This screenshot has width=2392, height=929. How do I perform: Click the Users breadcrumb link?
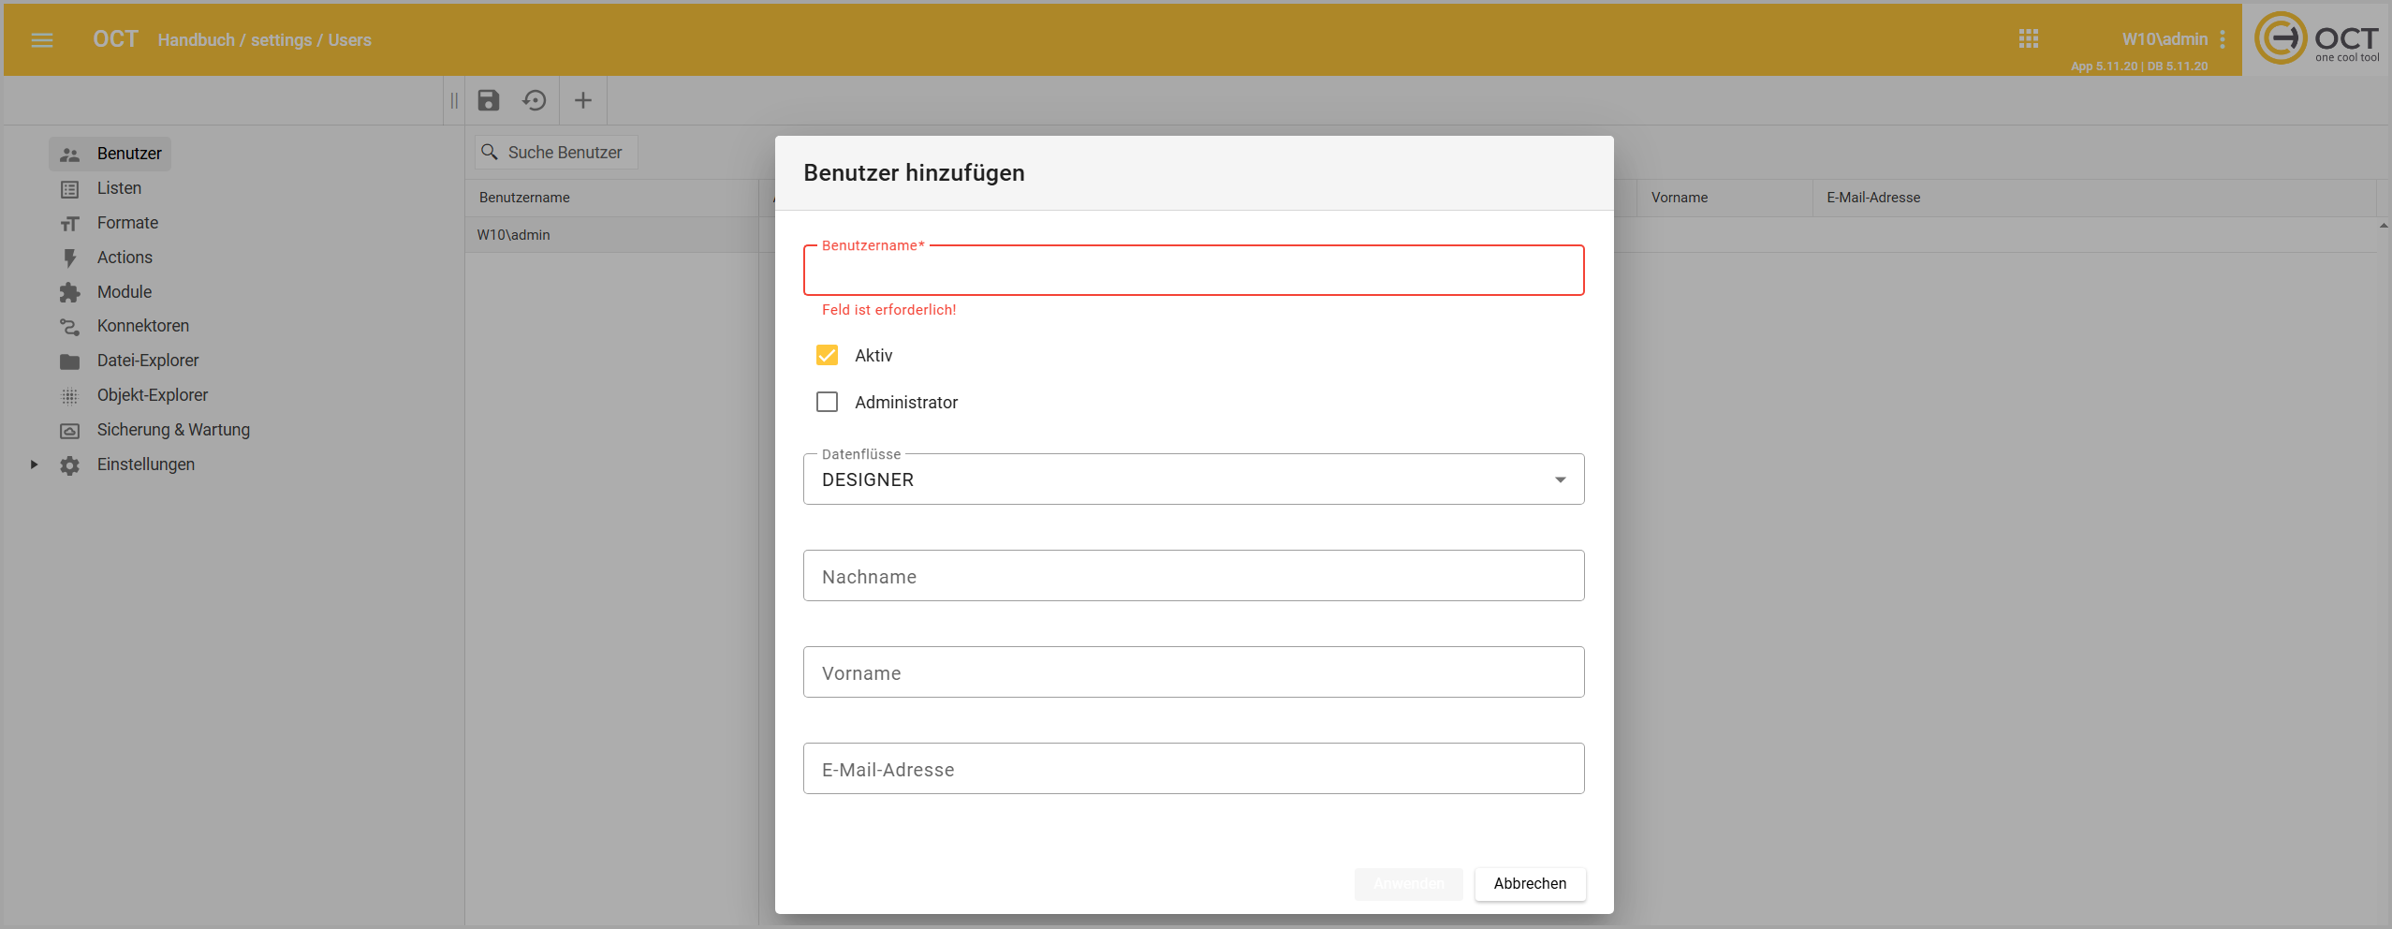pyautogui.click(x=349, y=40)
